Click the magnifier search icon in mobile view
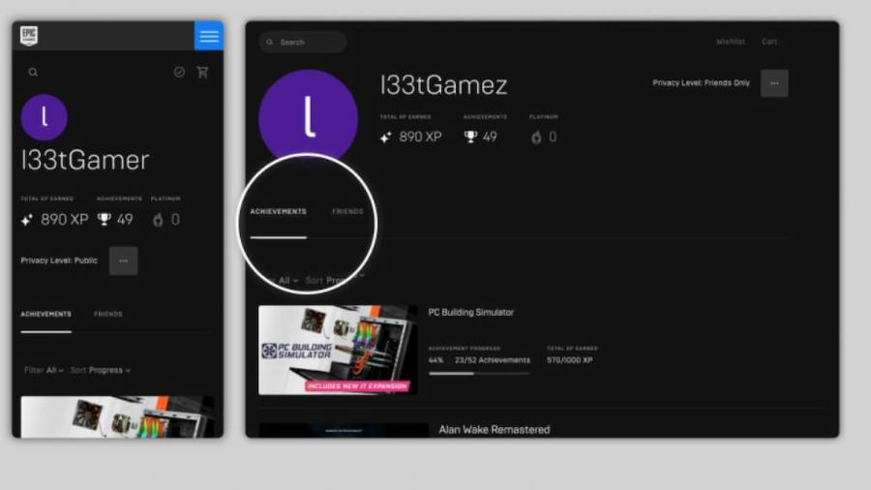 tap(34, 72)
